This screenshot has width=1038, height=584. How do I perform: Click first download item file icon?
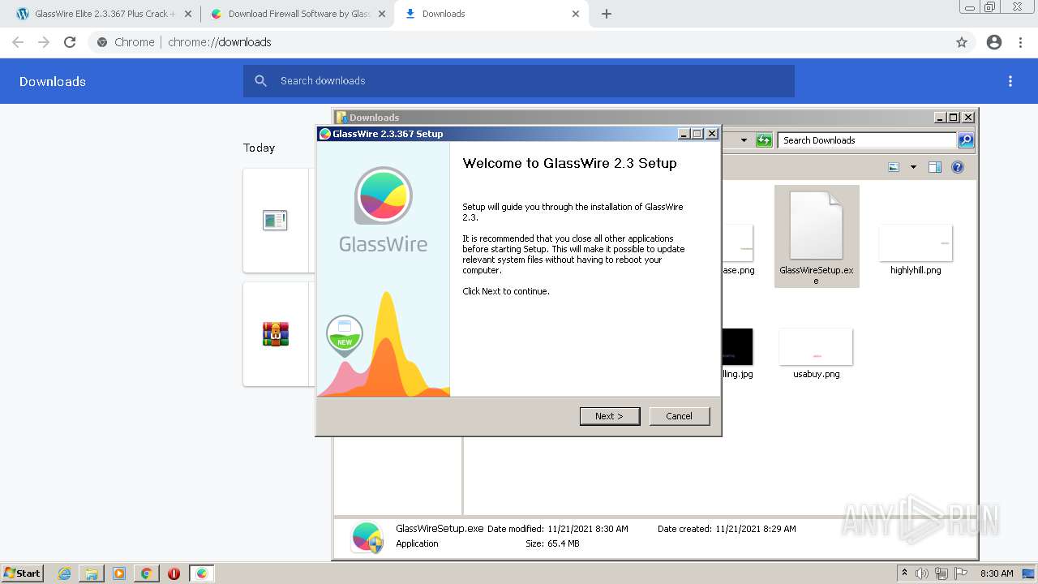point(275,220)
